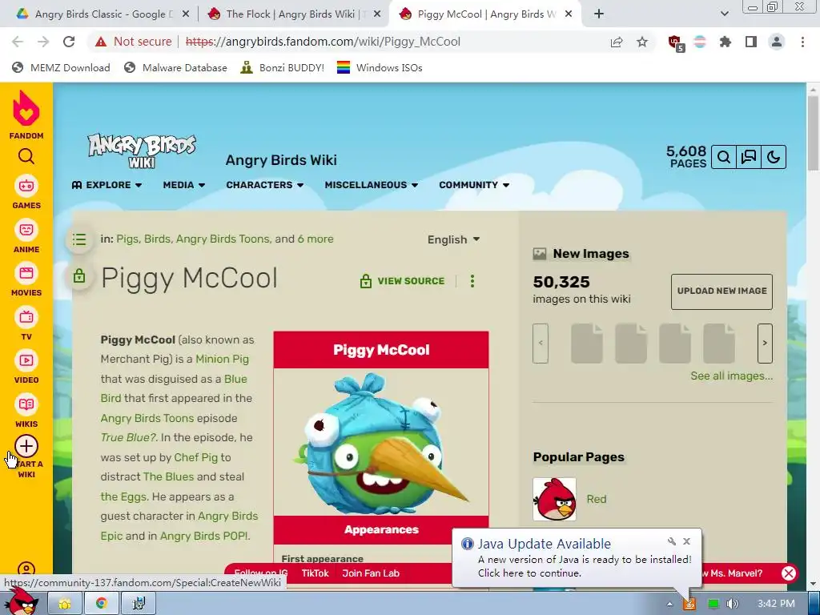Open the Movies section in Fandom sidebar

[26, 279]
